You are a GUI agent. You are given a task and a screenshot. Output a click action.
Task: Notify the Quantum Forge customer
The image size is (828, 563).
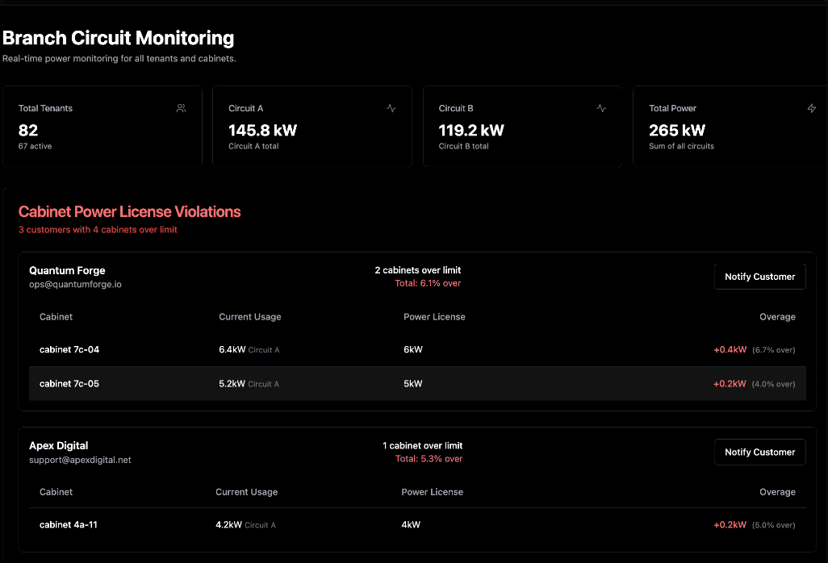pos(759,276)
